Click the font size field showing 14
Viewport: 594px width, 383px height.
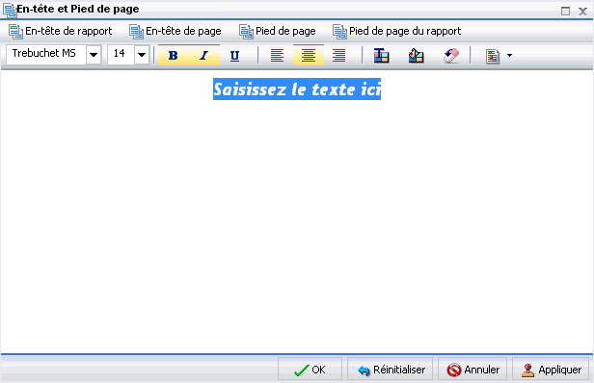(121, 55)
